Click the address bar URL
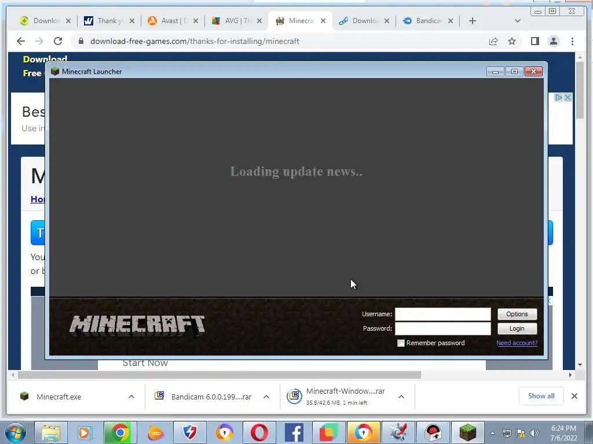Viewport: 593px width, 444px height. tap(195, 41)
